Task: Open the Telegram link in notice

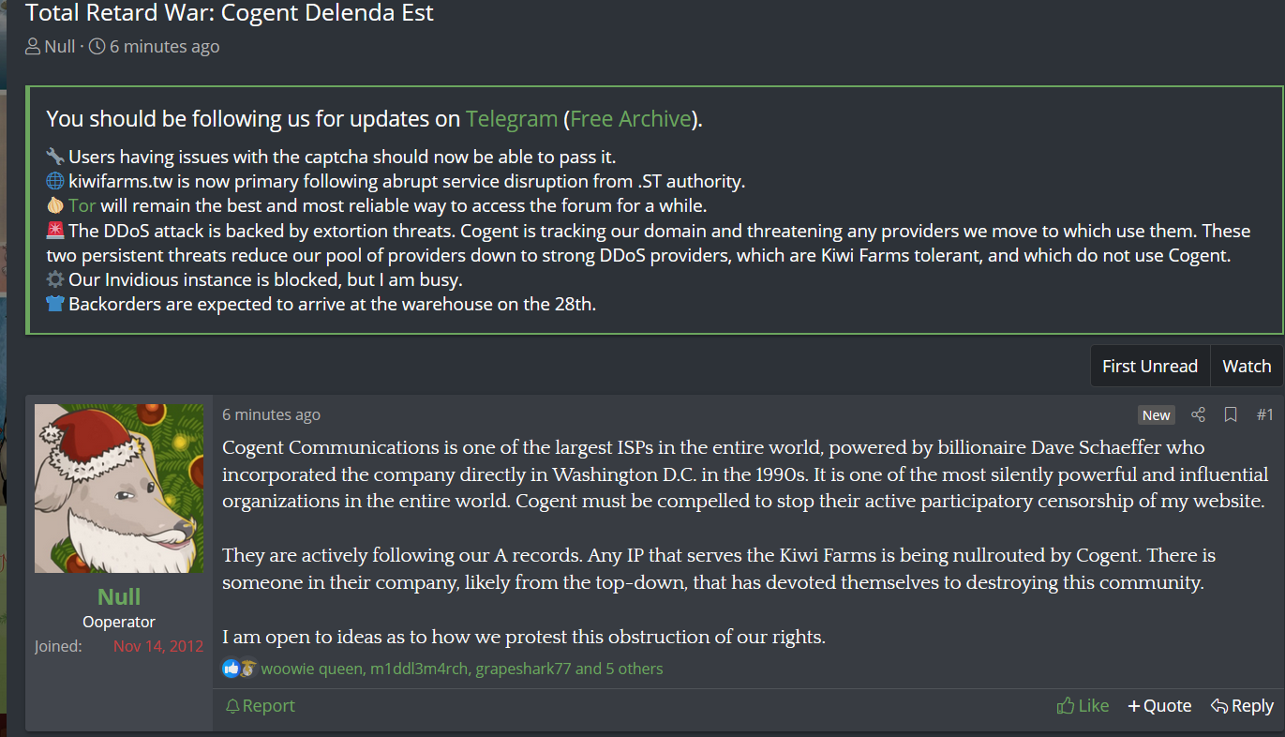Action: [x=511, y=119]
